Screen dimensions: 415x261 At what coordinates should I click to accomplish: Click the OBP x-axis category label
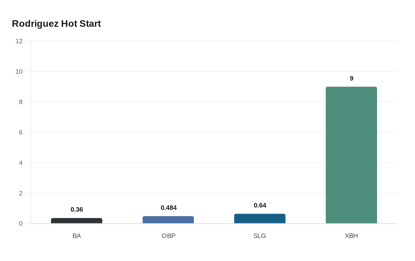click(x=169, y=236)
